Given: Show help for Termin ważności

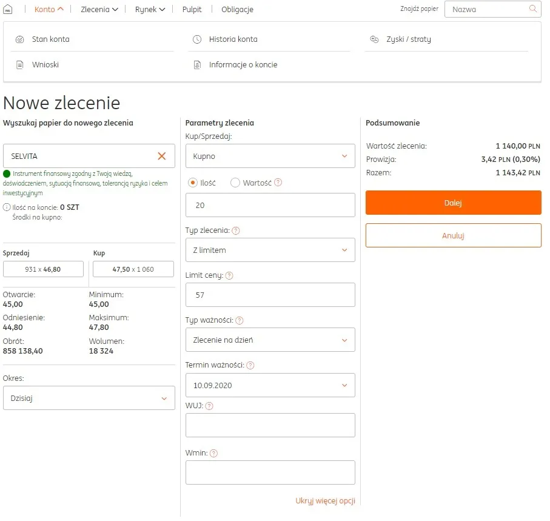Looking at the screenshot, I should tap(250, 365).
